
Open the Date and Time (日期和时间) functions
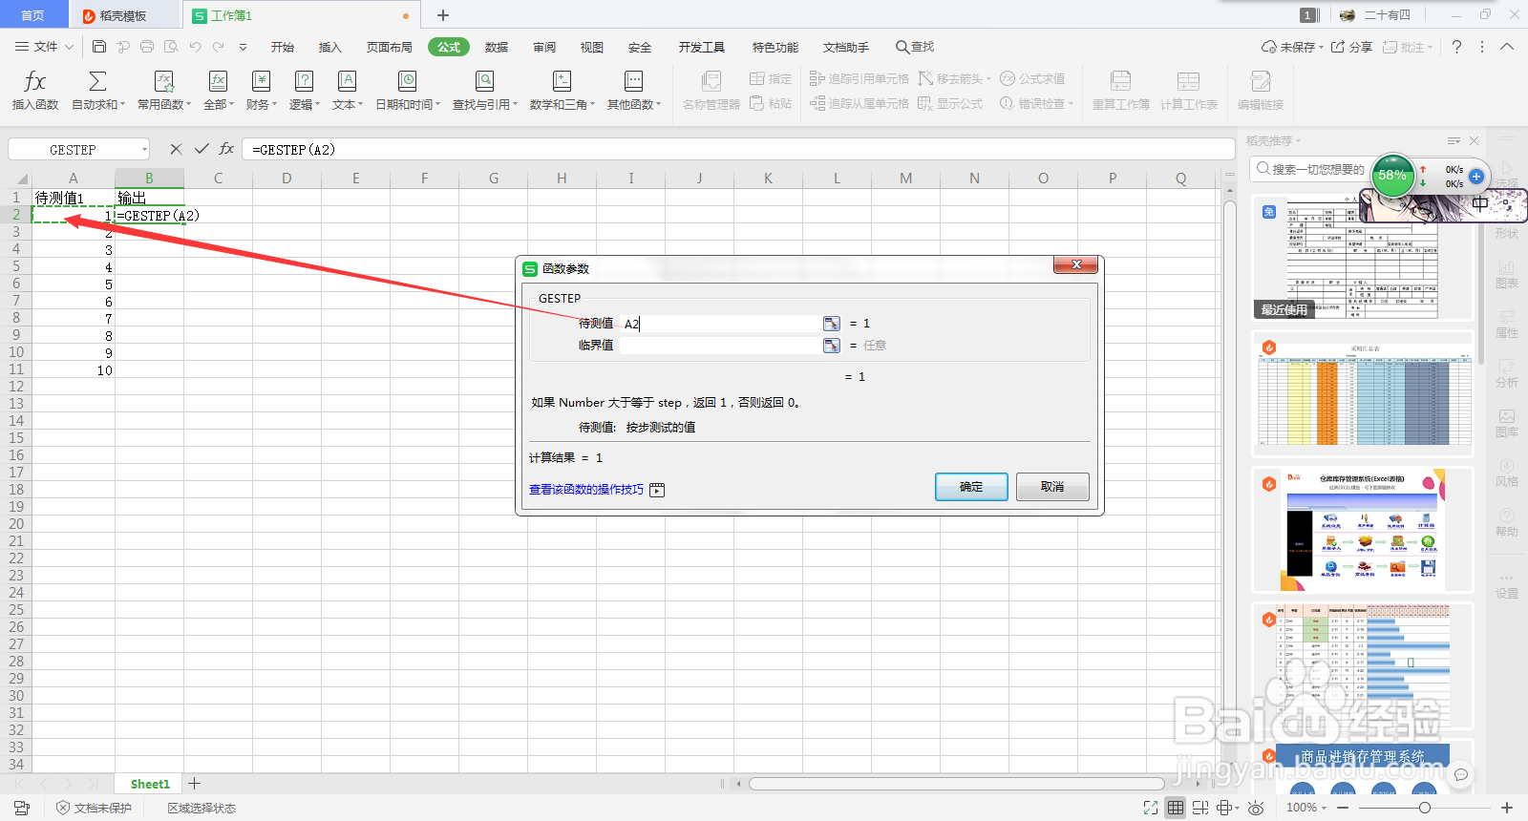(x=408, y=91)
